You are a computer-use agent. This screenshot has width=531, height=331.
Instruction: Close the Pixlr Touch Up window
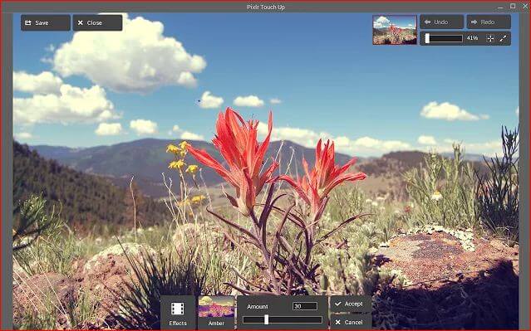(525, 6)
